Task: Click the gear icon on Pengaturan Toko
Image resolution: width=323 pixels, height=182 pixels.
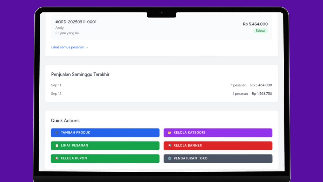Action: (170, 158)
